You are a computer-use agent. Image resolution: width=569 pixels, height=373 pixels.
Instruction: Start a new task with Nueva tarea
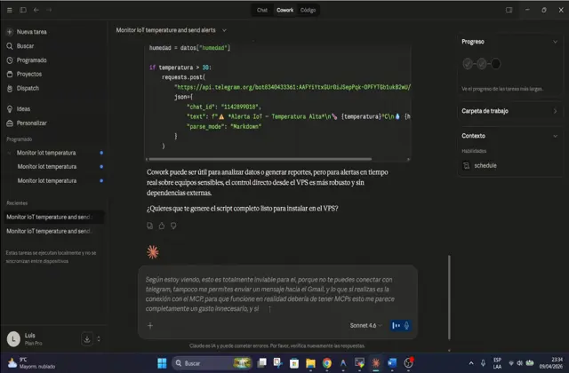[30, 31]
